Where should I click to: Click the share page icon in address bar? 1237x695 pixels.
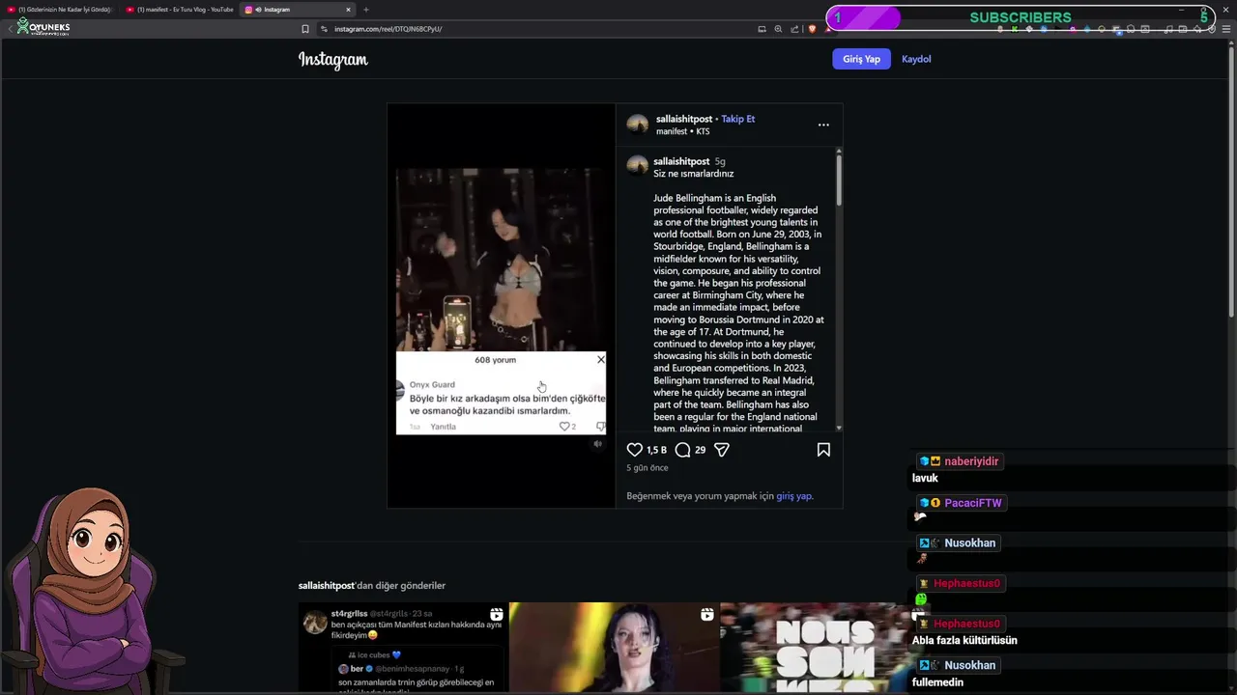(794, 29)
